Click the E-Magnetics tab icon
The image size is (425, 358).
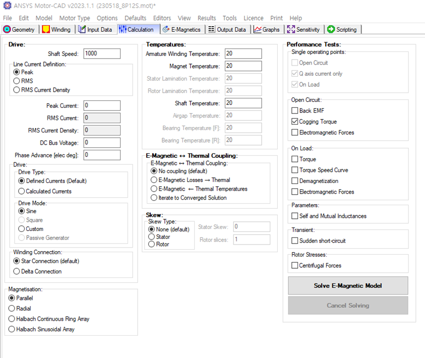166,29
